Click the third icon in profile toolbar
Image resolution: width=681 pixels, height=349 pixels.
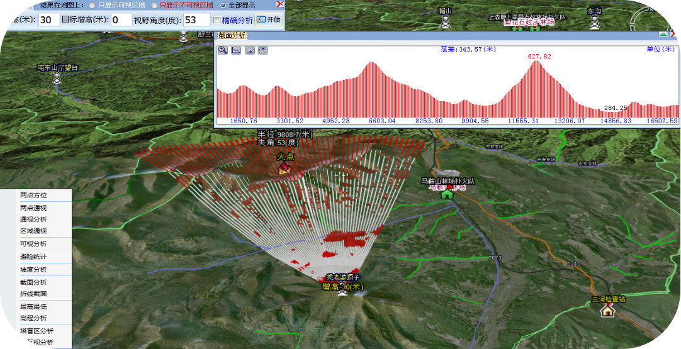[249, 50]
